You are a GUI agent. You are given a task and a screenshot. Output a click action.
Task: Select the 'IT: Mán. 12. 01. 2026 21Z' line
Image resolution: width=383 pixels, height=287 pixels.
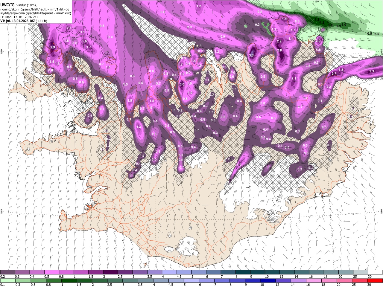tap(19, 17)
